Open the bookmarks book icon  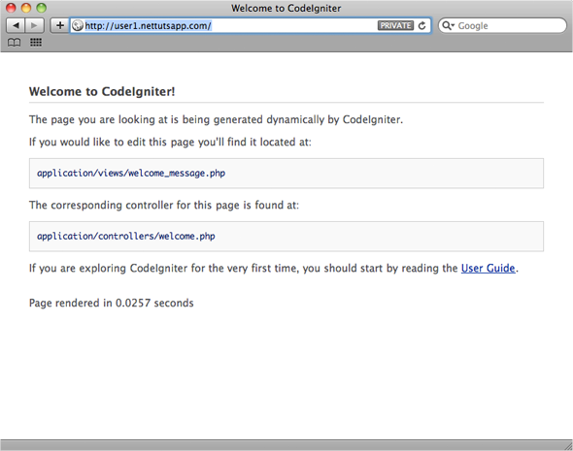[14, 43]
